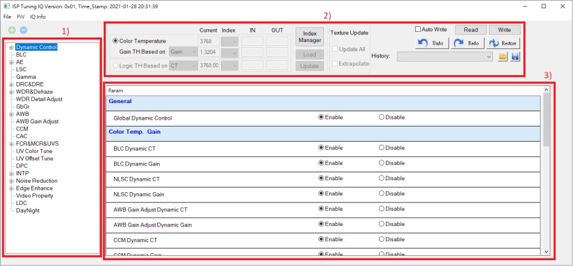Expand the WDR&Dehaze tree node
The image size is (573, 266).
(x=11, y=92)
